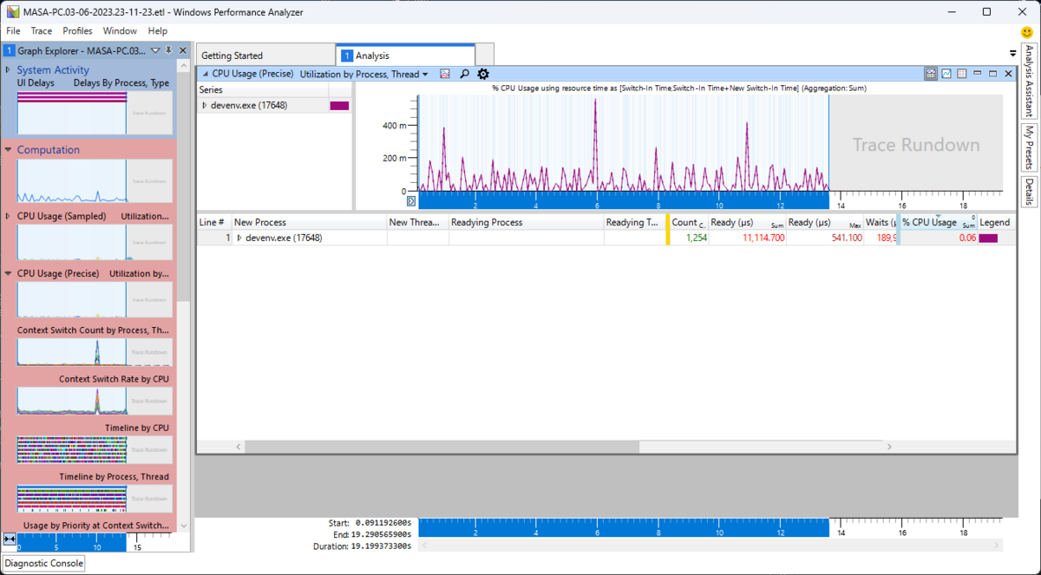Select the CPU Usage (Sampled) graph thumbnail
The width and height of the screenshot is (1041, 575).
[95, 243]
